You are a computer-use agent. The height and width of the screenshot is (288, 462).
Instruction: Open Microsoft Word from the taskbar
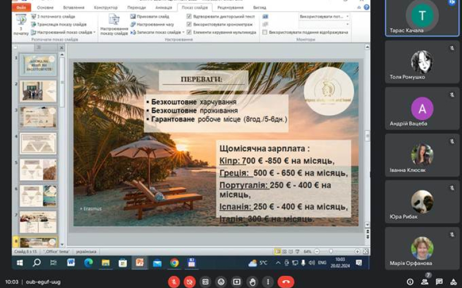point(71,263)
